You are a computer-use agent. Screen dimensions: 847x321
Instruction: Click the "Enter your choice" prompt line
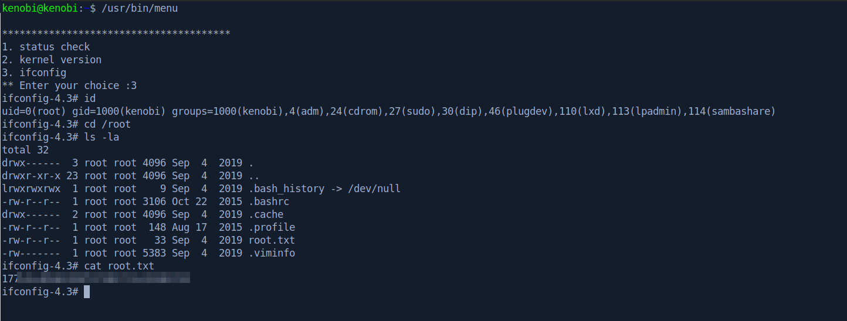tap(69, 86)
